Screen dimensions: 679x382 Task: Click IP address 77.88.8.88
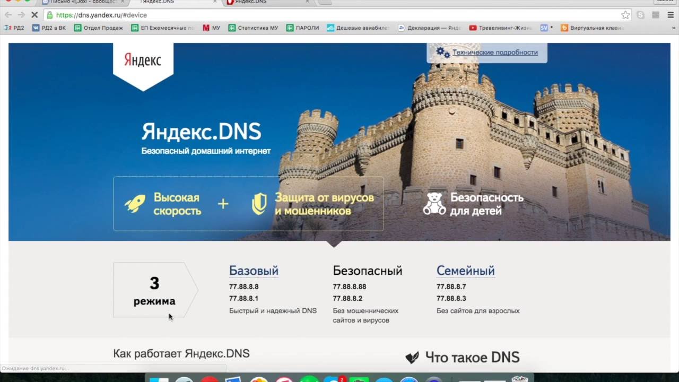[x=350, y=286]
